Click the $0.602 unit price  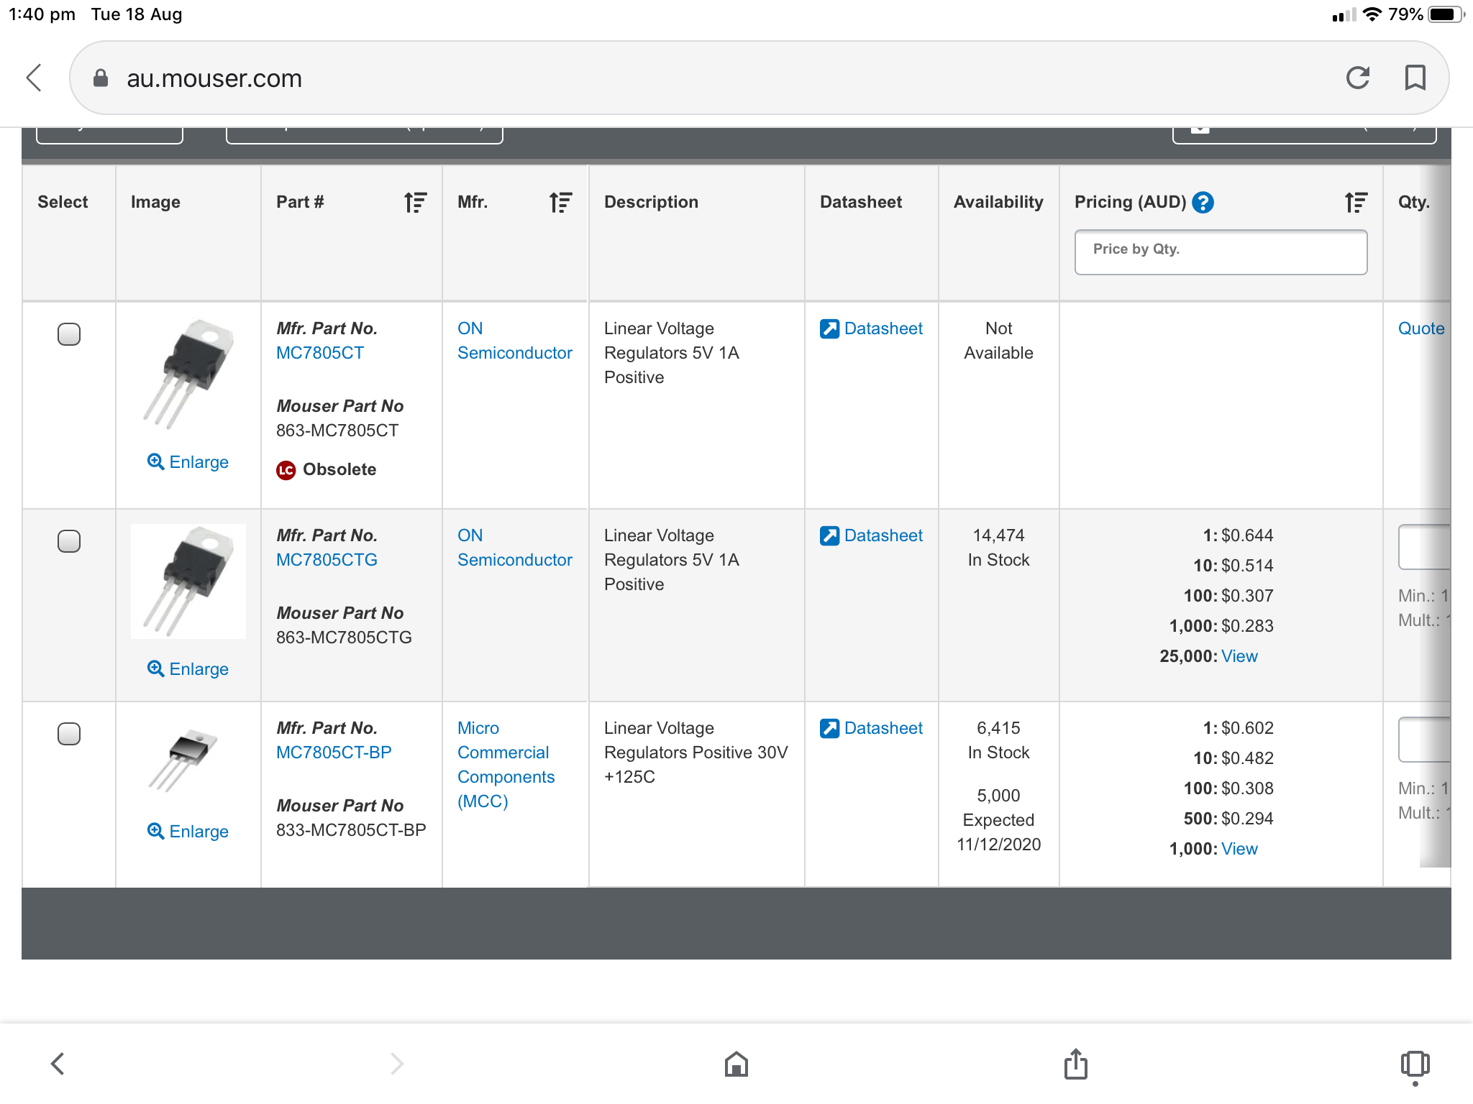click(x=1247, y=728)
